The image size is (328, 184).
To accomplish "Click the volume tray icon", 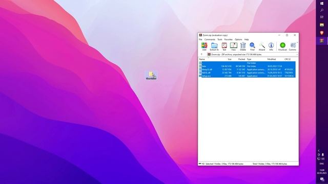I will [323, 159].
